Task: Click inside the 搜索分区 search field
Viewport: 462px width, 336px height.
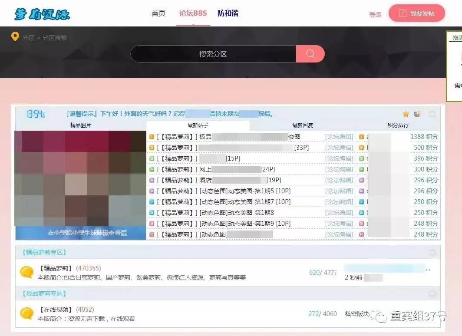Action: [x=213, y=53]
